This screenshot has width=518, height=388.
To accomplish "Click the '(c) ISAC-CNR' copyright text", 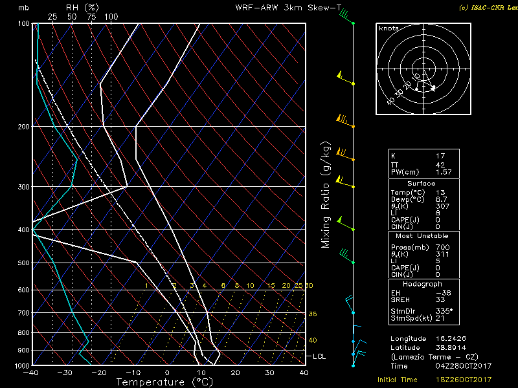I will point(488,8).
